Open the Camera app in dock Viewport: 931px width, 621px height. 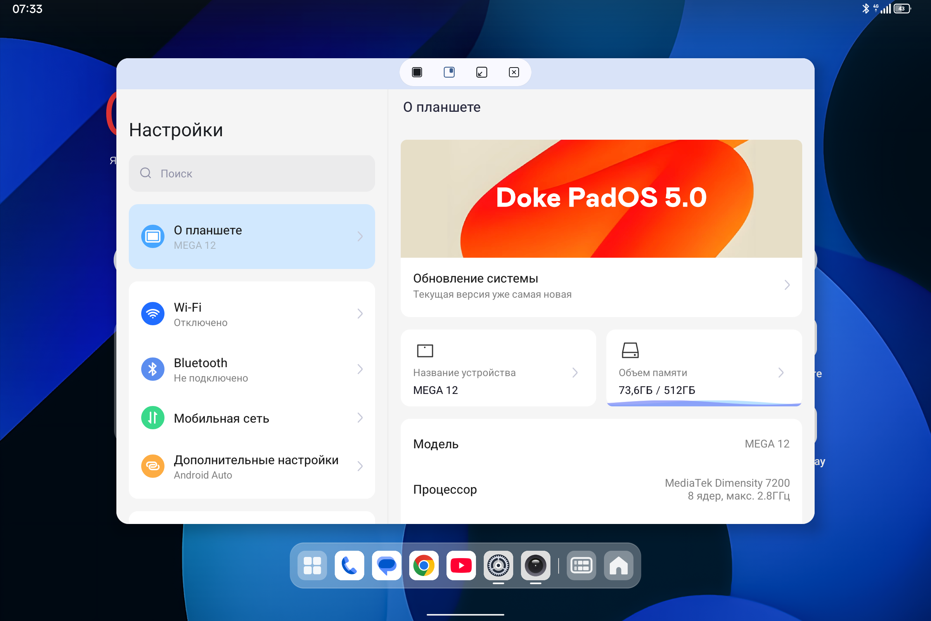pos(535,565)
